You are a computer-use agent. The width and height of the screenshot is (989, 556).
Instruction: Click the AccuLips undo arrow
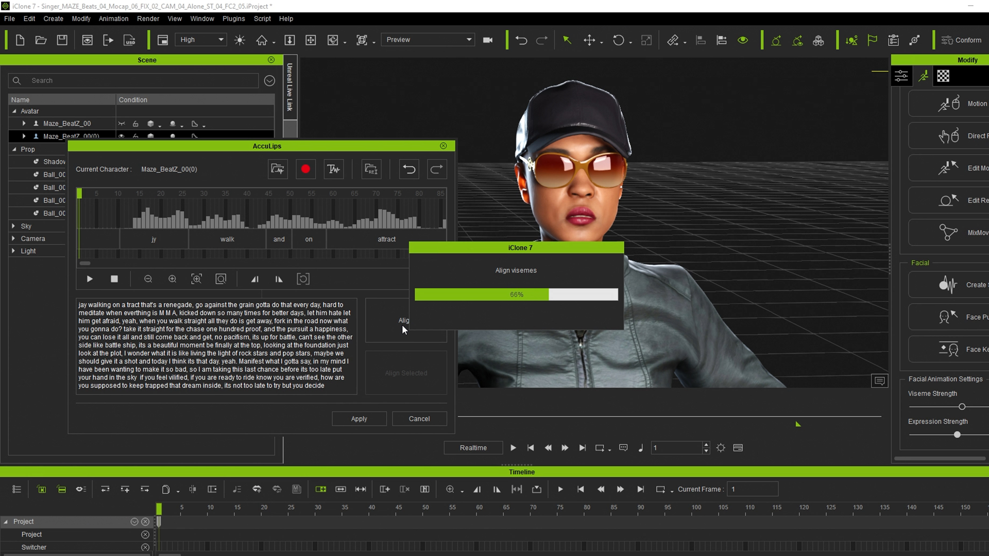[x=409, y=169]
